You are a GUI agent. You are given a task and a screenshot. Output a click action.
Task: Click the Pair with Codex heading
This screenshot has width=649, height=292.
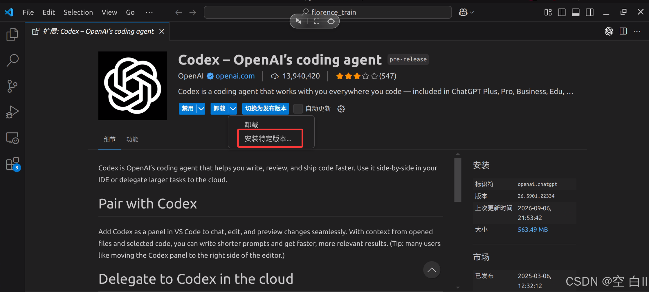147,204
